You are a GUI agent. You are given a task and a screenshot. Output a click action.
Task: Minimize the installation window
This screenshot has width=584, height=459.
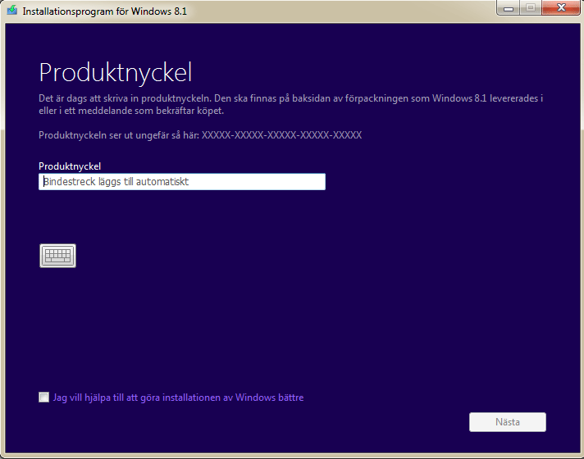pyautogui.click(x=512, y=8)
